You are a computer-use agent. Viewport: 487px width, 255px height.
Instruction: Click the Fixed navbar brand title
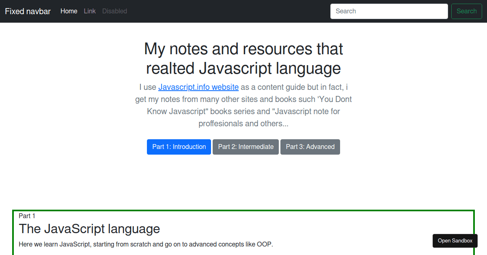coord(28,11)
